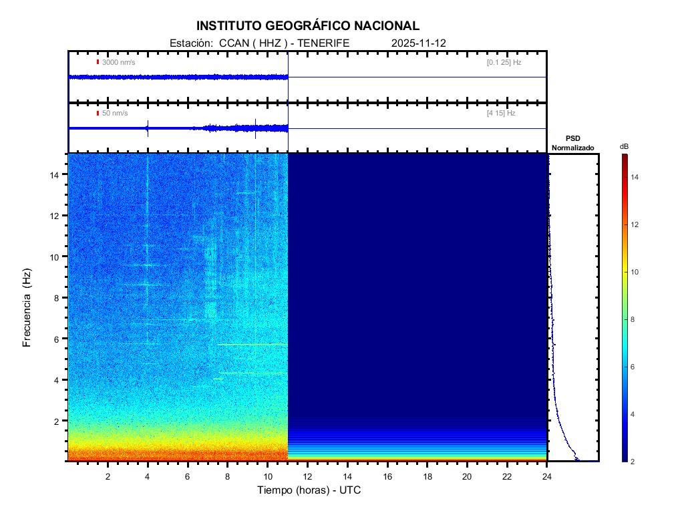Click the INSTITUTO GEOGRÁFICO NACIONAL title
Viewport: 684px width, 513px height.
pyautogui.click(x=308, y=26)
